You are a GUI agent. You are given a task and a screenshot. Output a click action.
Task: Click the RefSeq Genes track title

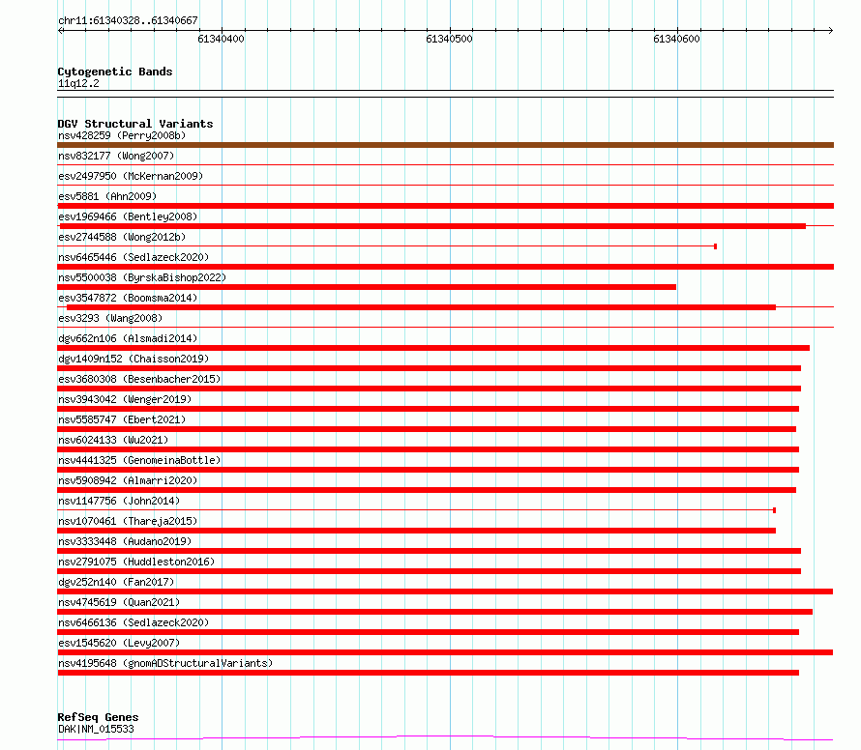[98, 717]
